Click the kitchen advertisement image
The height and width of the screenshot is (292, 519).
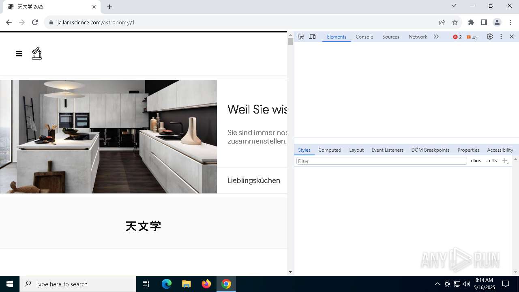click(x=109, y=137)
